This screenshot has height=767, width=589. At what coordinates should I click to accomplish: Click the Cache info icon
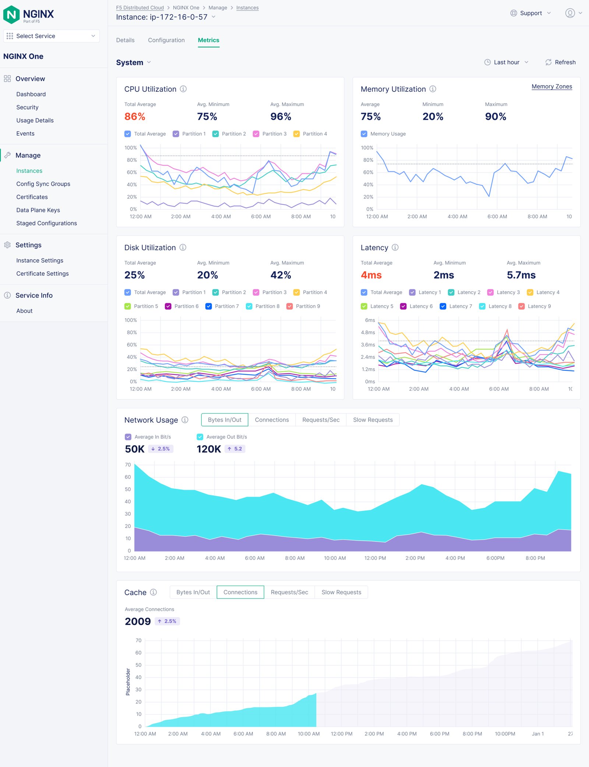tap(154, 592)
